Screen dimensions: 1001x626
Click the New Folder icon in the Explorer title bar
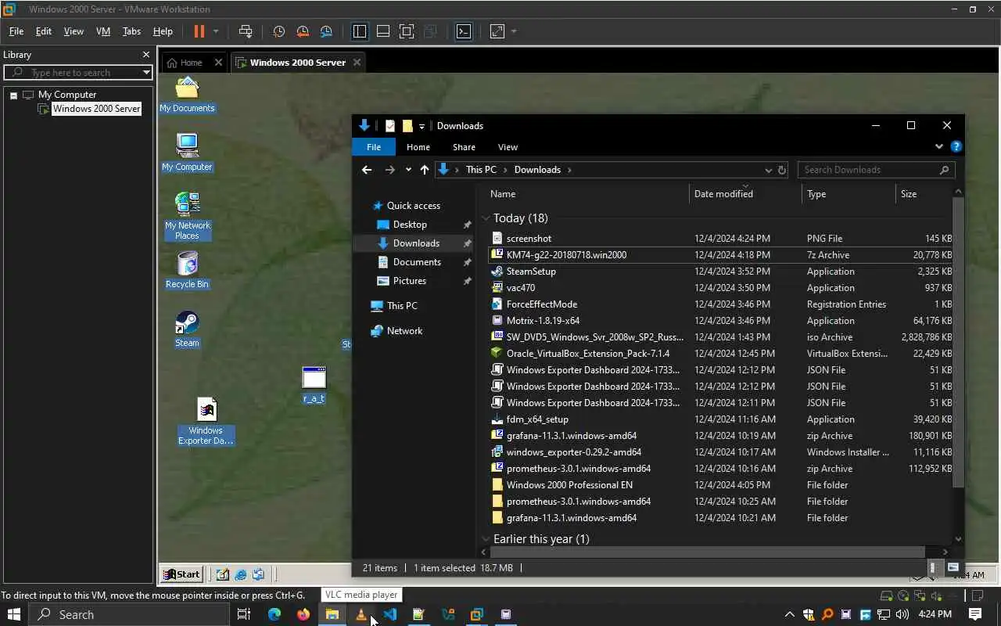tap(407, 126)
